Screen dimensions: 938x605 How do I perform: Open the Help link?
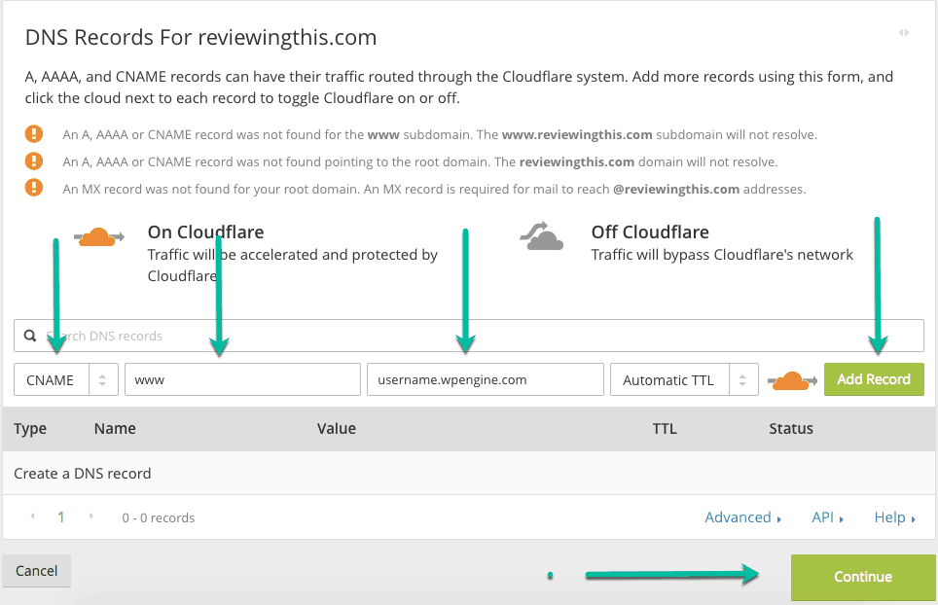pyautogui.click(x=895, y=517)
